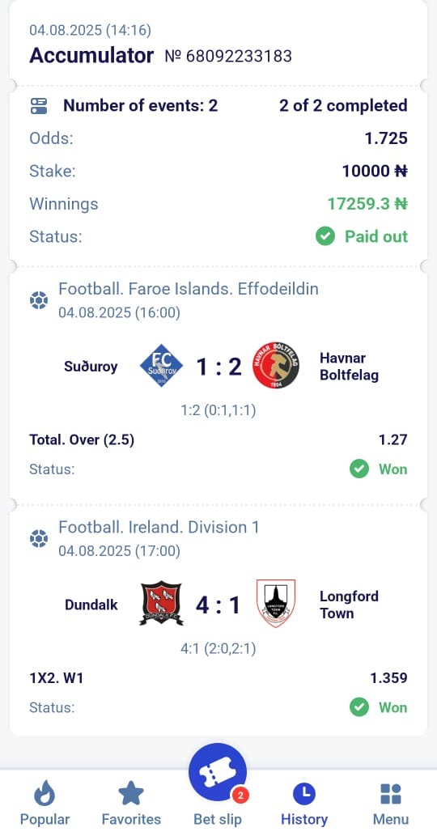Open the Bet slip ticket icon
Image resolution: width=437 pixels, height=836 pixels.
(x=218, y=773)
